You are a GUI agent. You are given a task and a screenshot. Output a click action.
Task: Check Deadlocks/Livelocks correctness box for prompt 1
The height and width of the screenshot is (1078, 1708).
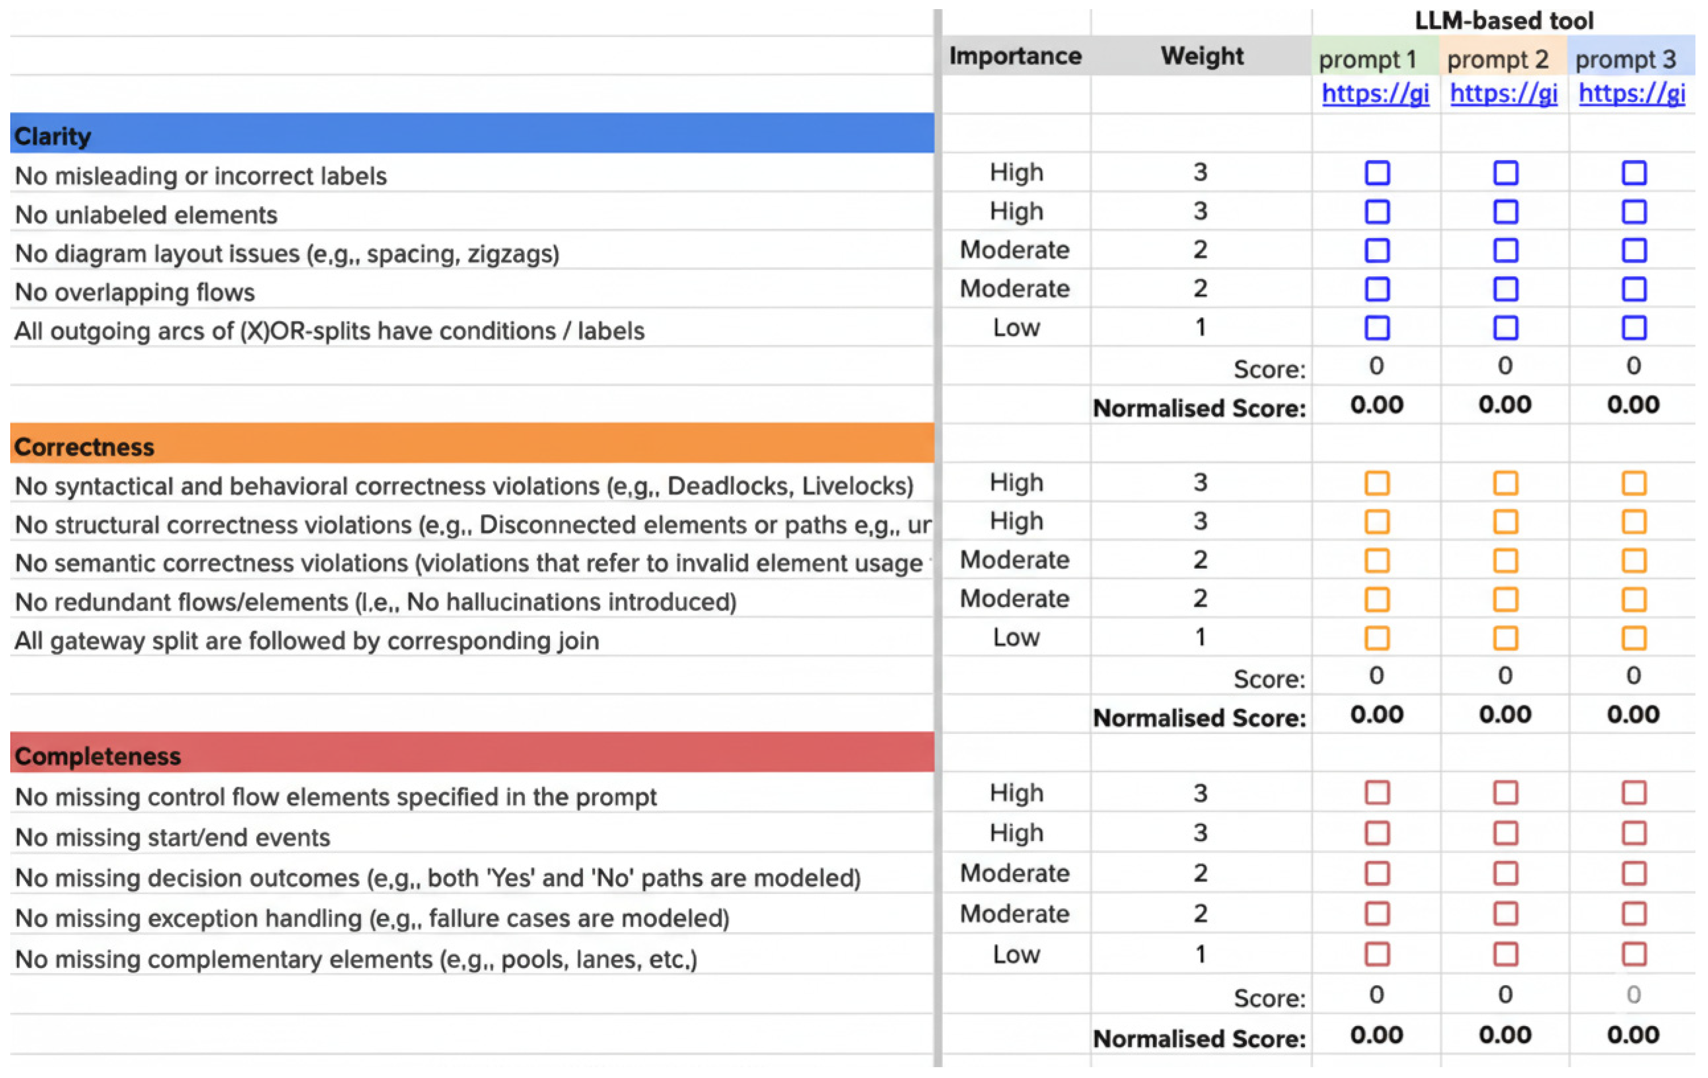1377,483
